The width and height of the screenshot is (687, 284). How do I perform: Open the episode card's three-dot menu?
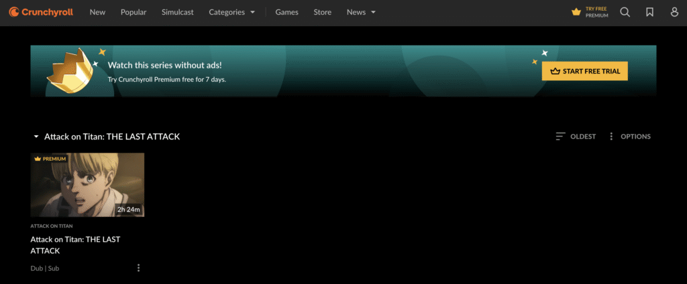click(139, 268)
